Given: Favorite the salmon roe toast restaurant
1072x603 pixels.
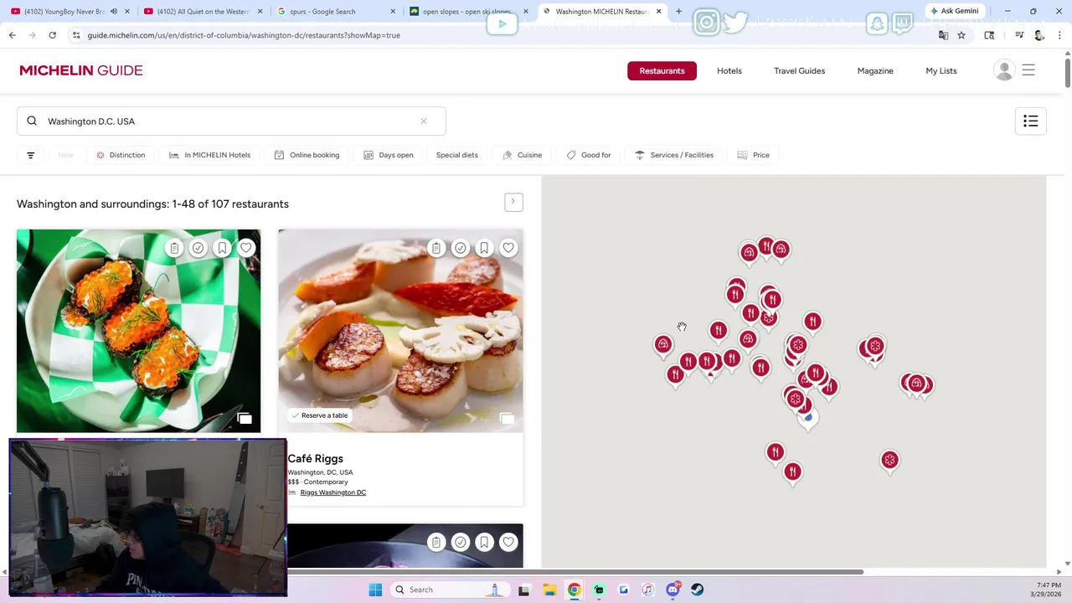Looking at the screenshot, I should pyautogui.click(x=246, y=248).
